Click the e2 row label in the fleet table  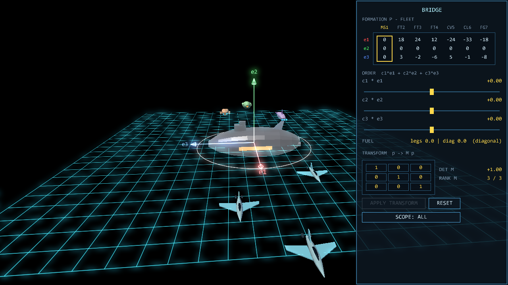tap(366, 48)
